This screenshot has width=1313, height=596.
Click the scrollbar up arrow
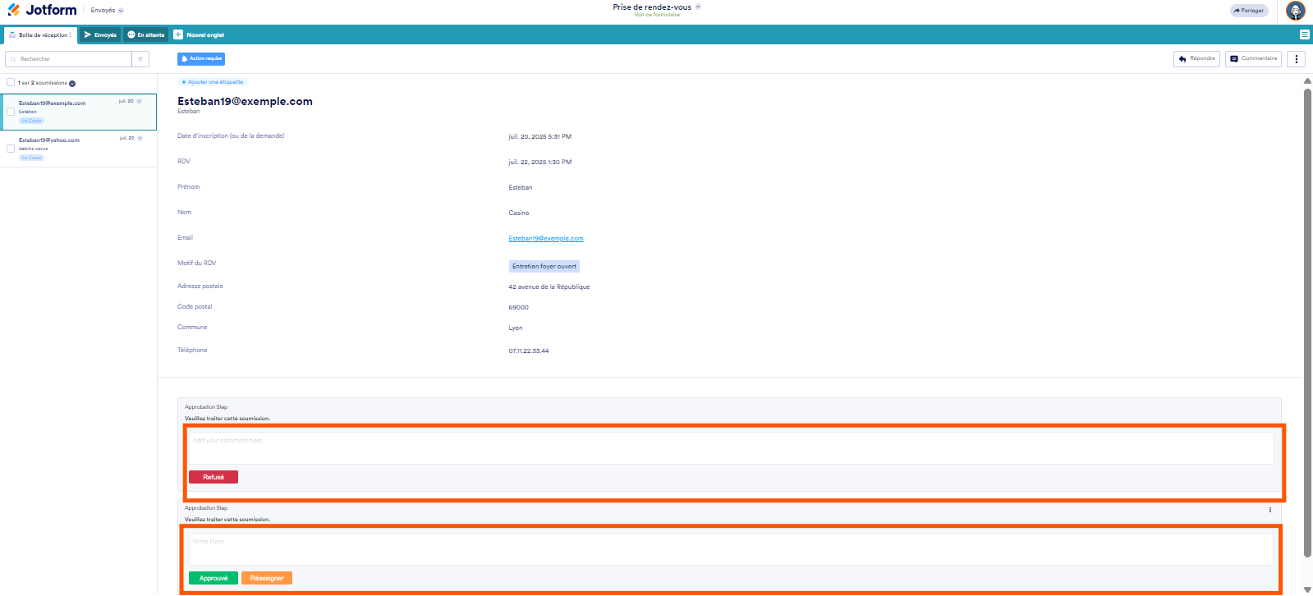(x=1307, y=81)
